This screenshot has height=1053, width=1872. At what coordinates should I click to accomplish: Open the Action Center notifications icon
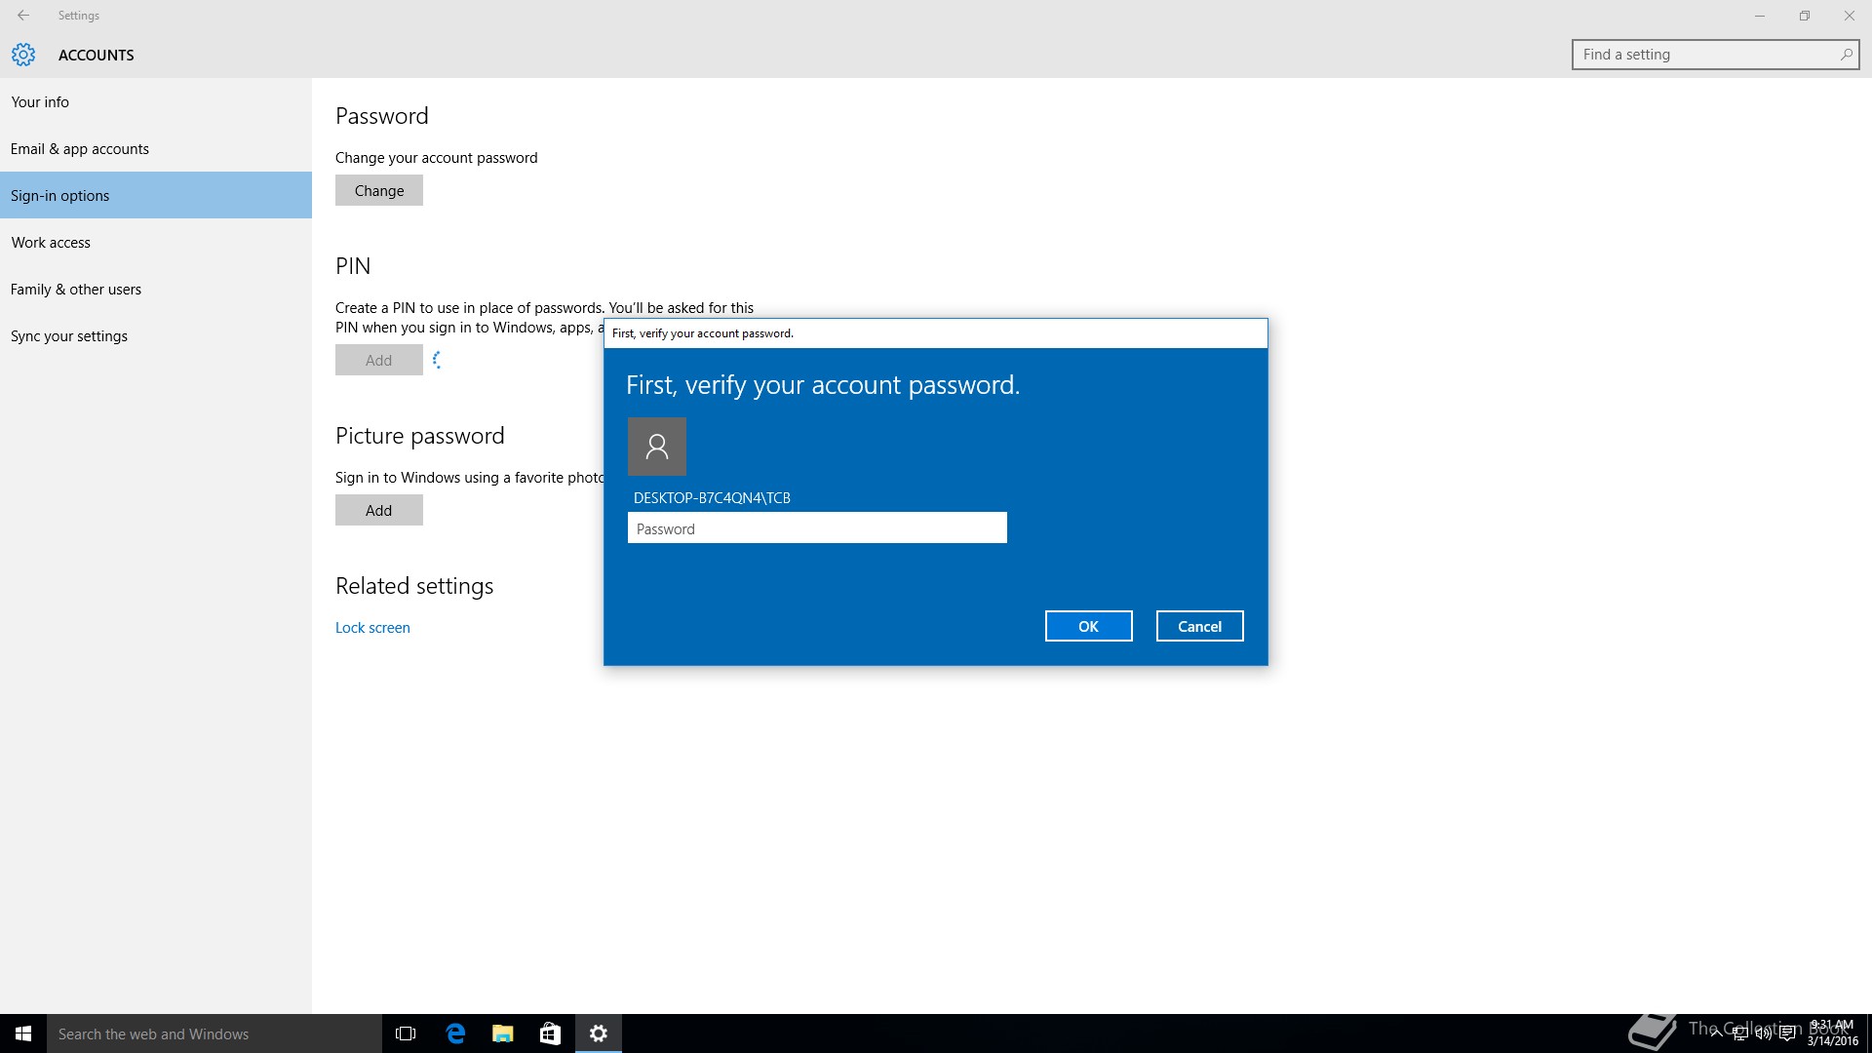(x=1787, y=1033)
